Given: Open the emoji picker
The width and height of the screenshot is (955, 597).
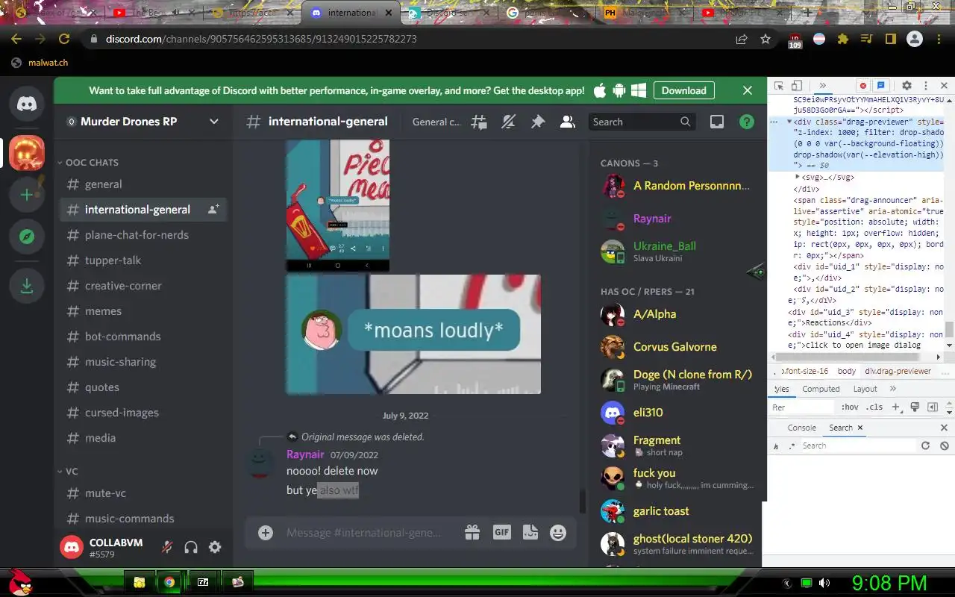Looking at the screenshot, I should pos(558,532).
